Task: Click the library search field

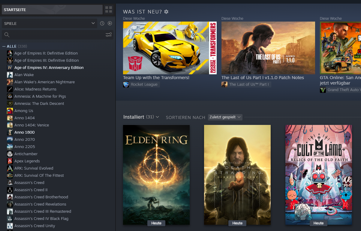Action: (x=53, y=35)
